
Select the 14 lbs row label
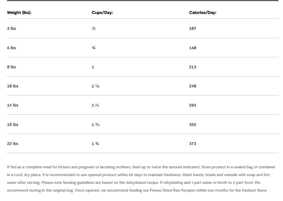tap(13, 105)
